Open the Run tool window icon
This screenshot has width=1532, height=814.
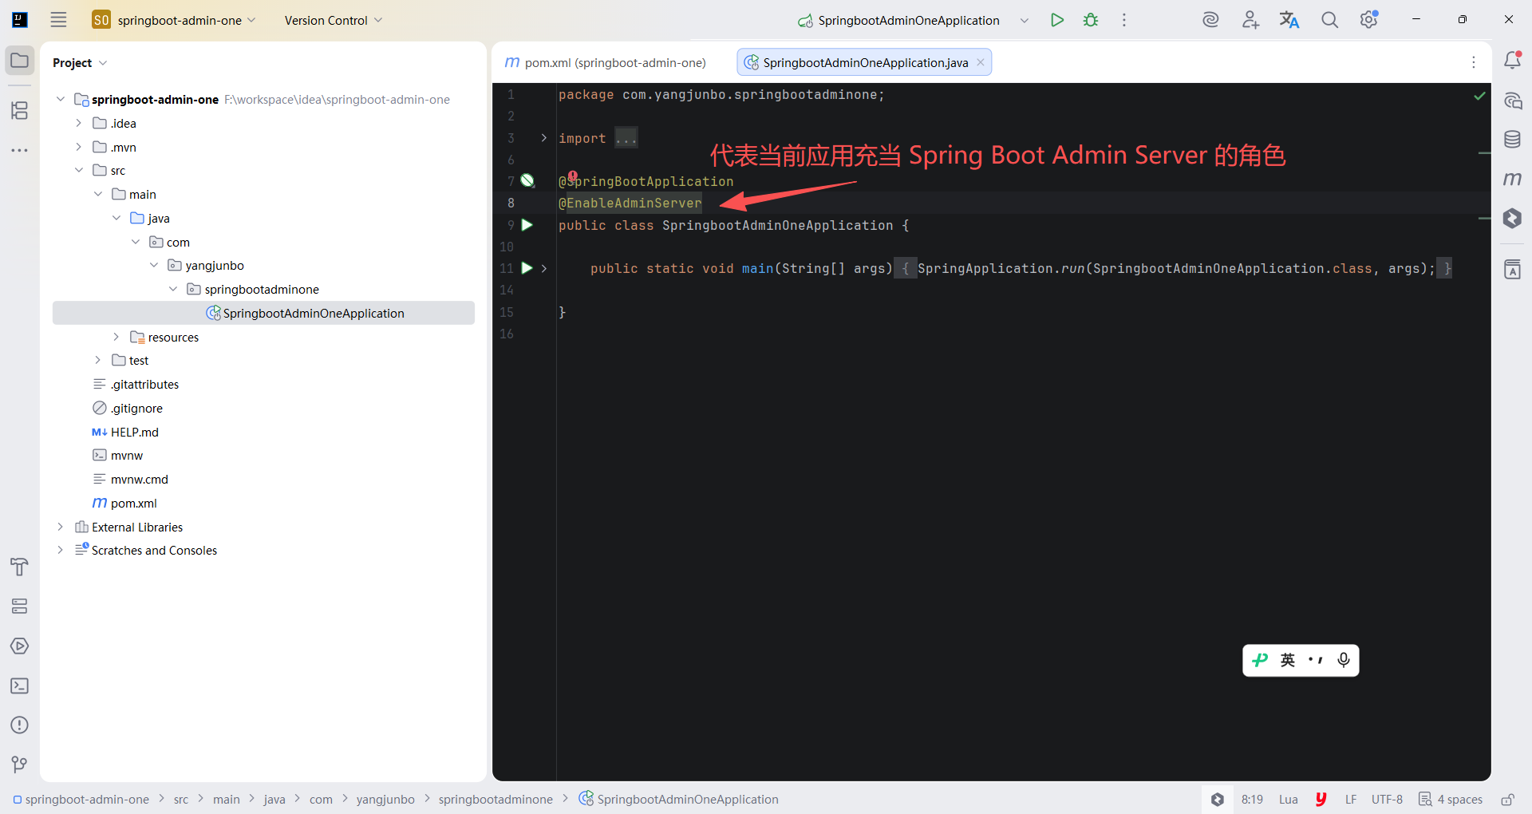[x=20, y=646]
